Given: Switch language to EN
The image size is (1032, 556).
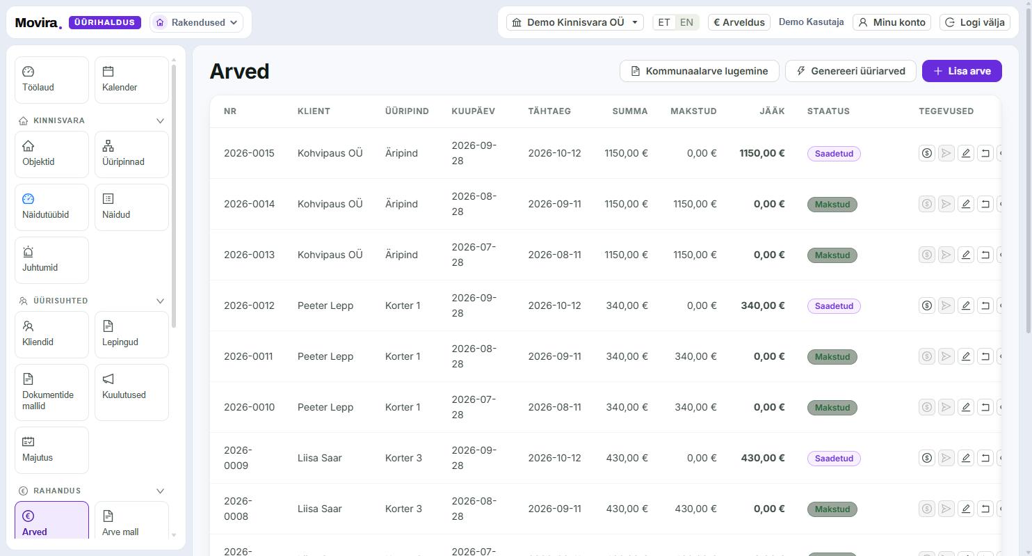Looking at the screenshot, I should click(686, 22).
